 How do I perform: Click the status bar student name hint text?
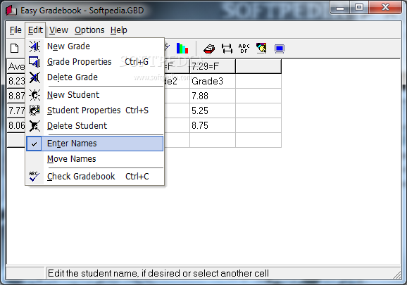tap(158, 273)
